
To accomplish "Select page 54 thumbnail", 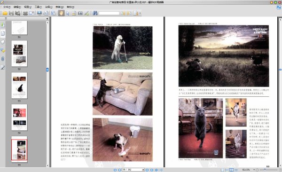I will pos(19,117).
